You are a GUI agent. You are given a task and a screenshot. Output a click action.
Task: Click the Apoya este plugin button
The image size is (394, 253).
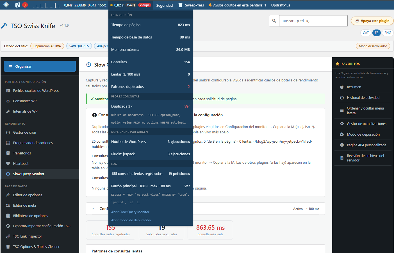372,21
